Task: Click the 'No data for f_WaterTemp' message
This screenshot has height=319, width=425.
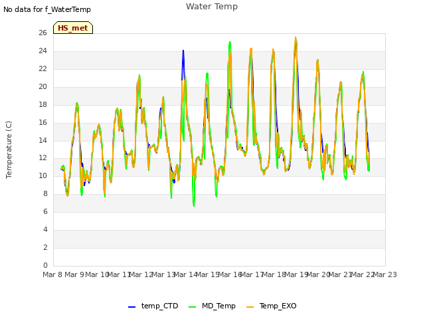Action: click(47, 9)
